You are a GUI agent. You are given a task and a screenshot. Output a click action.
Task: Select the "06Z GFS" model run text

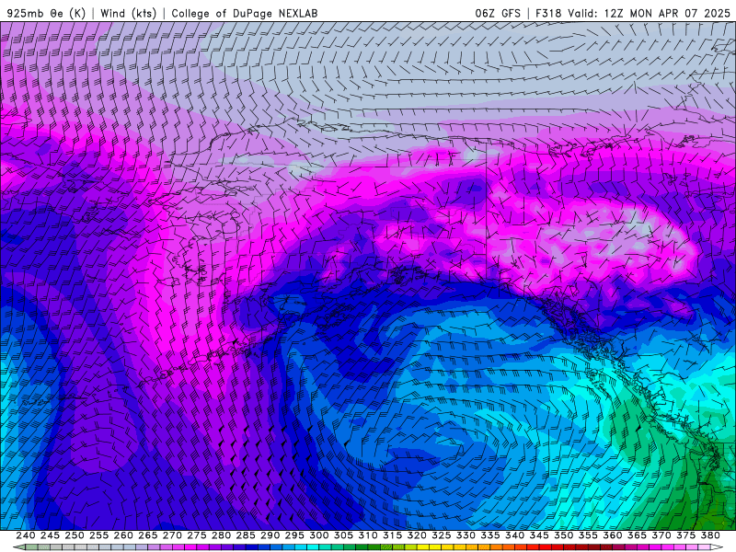tap(498, 13)
